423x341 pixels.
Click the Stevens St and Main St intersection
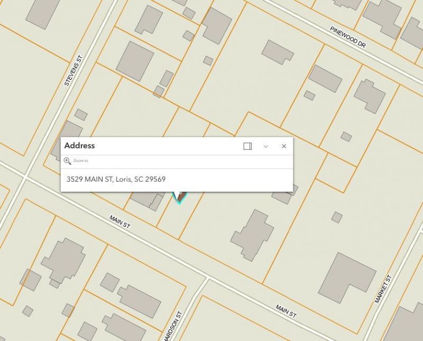[x=25, y=177]
